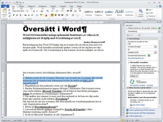The image size is (163, 122).
Task: Toggle the show paragraph marks (¶) button
Action: pos(80,11)
